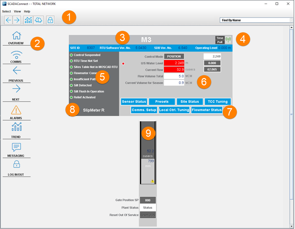
Task: Open Alarms via the warning triangle icon
Action: tap(16, 110)
